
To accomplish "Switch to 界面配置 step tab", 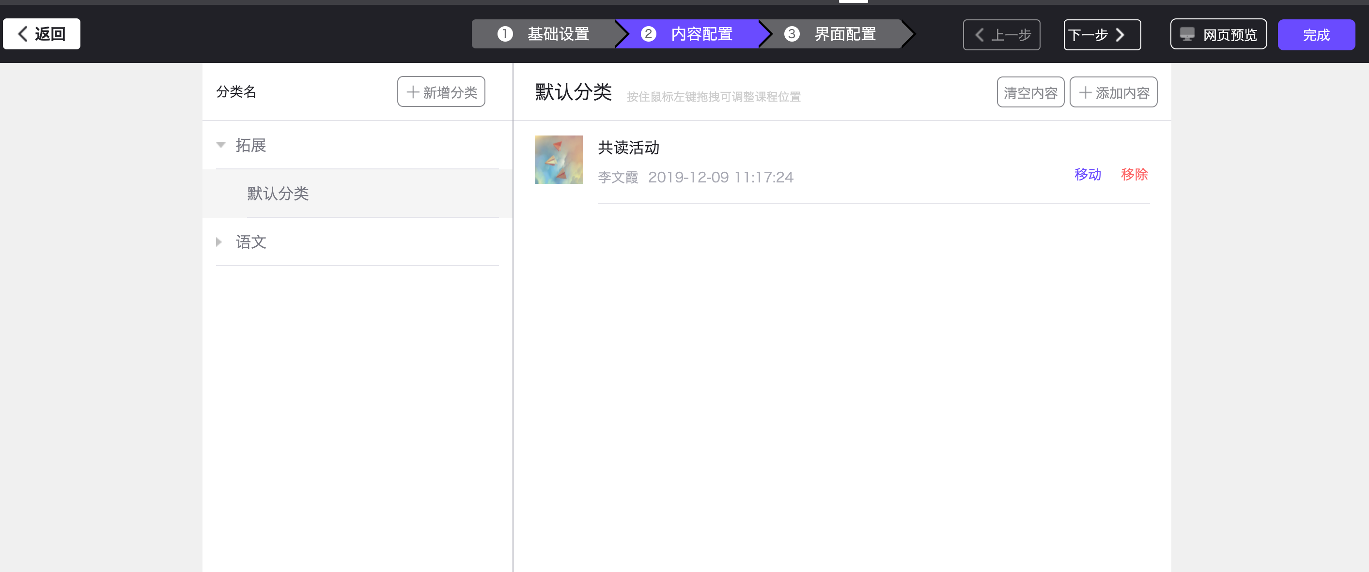I will point(844,34).
